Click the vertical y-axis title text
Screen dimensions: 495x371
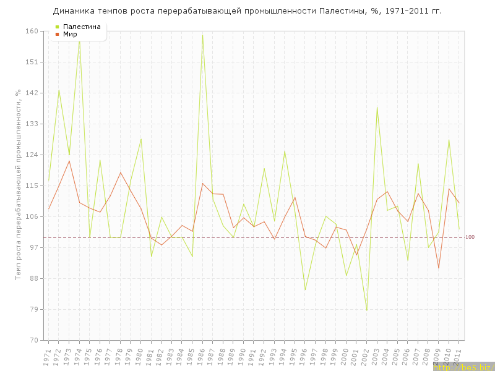19,184
